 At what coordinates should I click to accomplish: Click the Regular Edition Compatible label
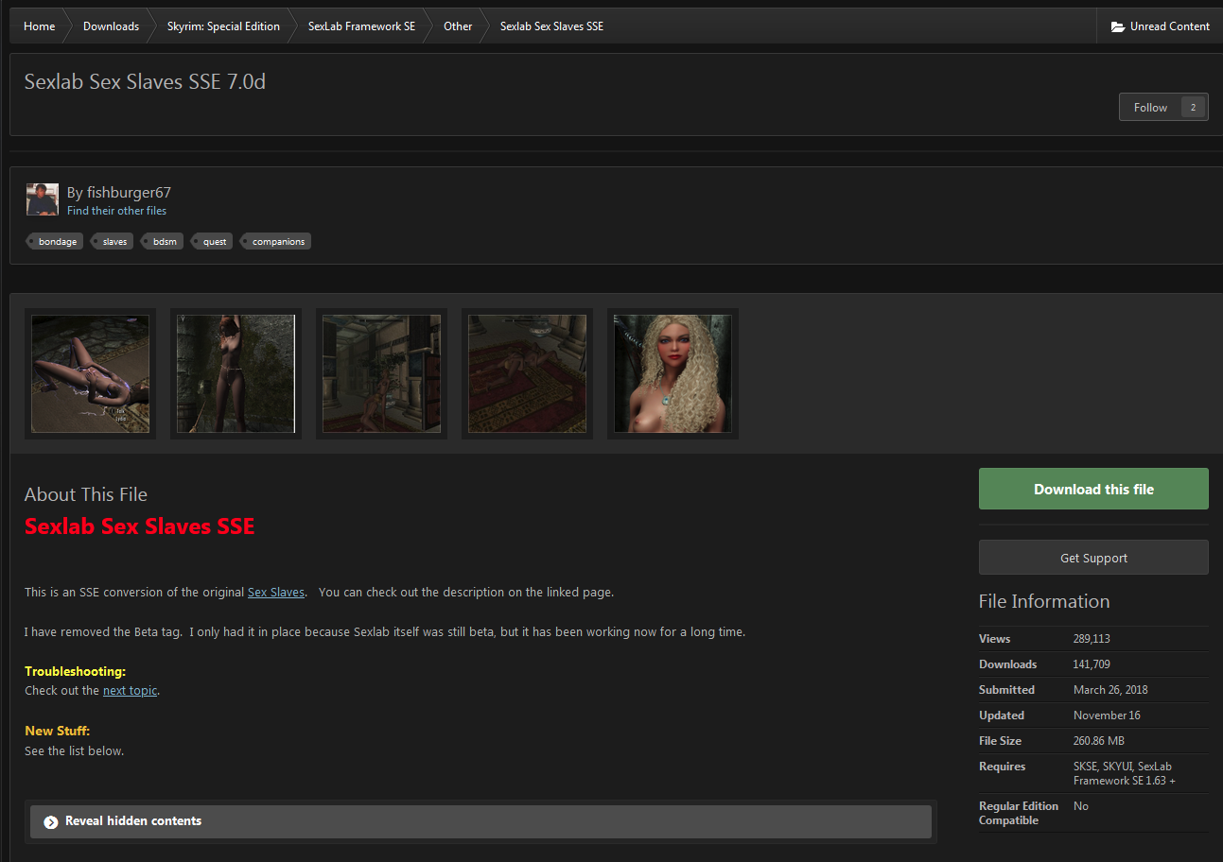[x=1019, y=813]
